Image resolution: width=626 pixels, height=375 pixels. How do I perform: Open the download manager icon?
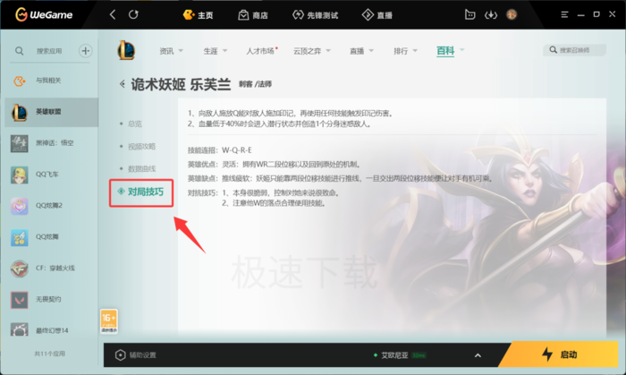(491, 15)
